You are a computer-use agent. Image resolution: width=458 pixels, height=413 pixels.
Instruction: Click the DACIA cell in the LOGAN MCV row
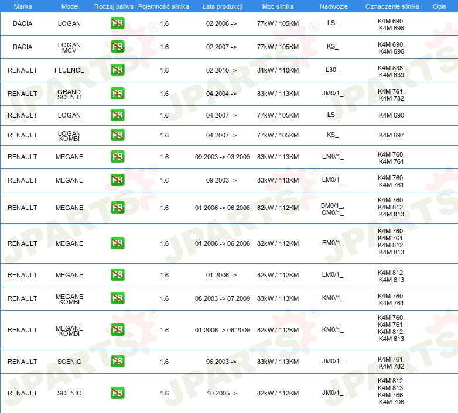[22, 47]
